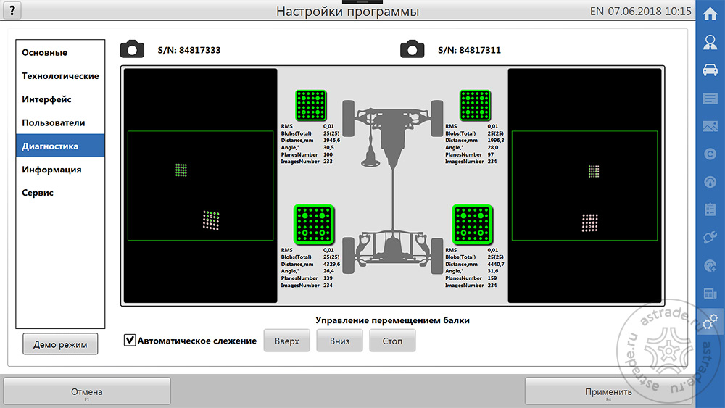Stop beam with Стоп button
Screen dimensions: 725x408
coord(392,341)
